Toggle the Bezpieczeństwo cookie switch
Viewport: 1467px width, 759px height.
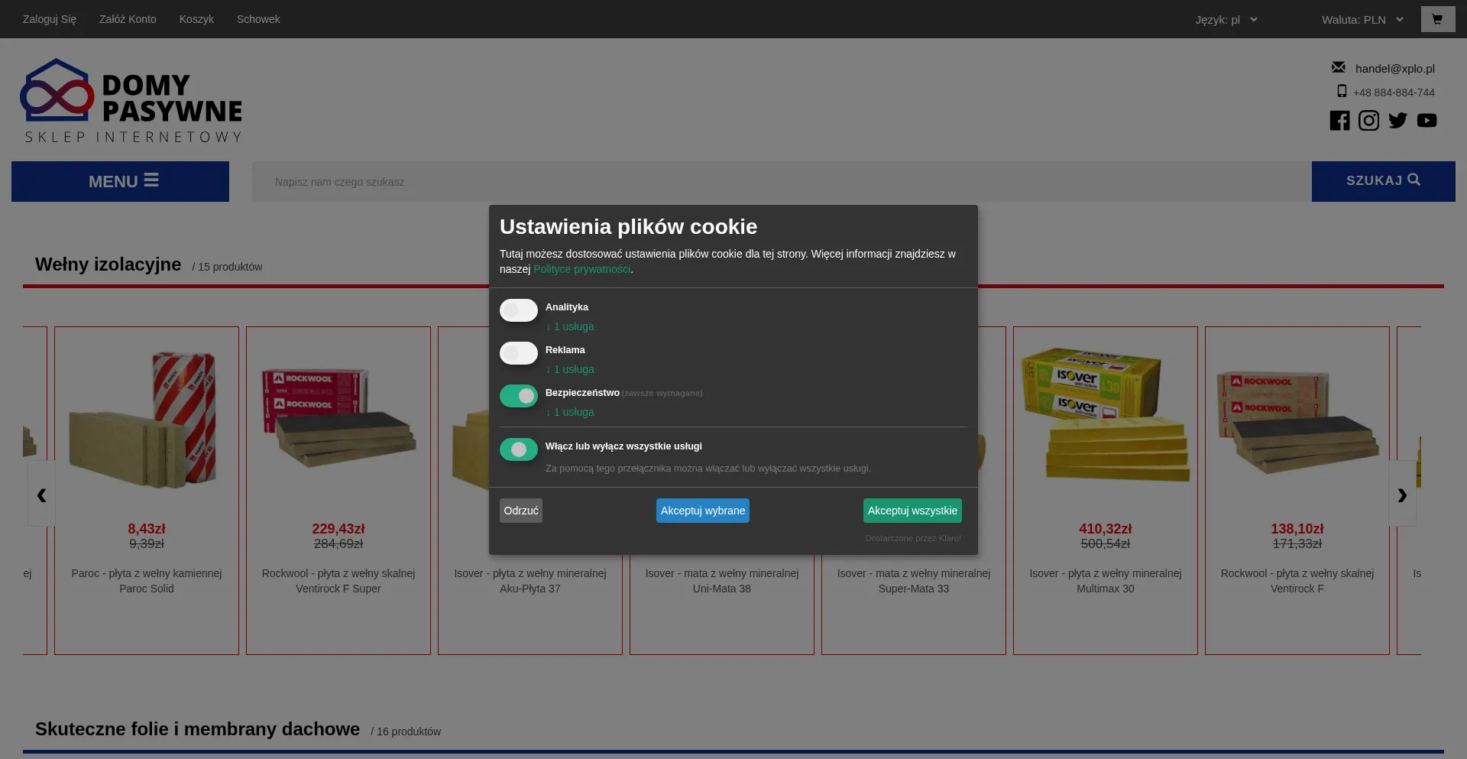coord(519,396)
